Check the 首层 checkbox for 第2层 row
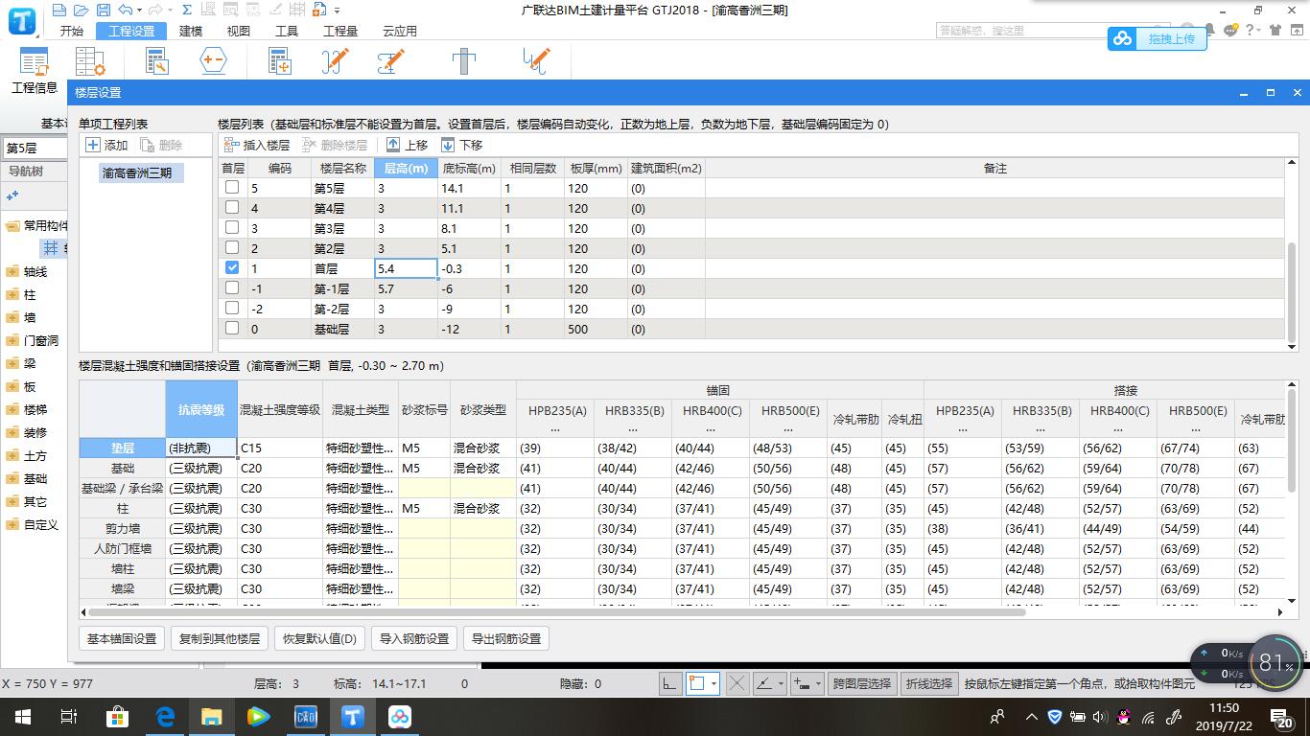The height and width of the screenshot is (736, 1310). pos(231,248)
